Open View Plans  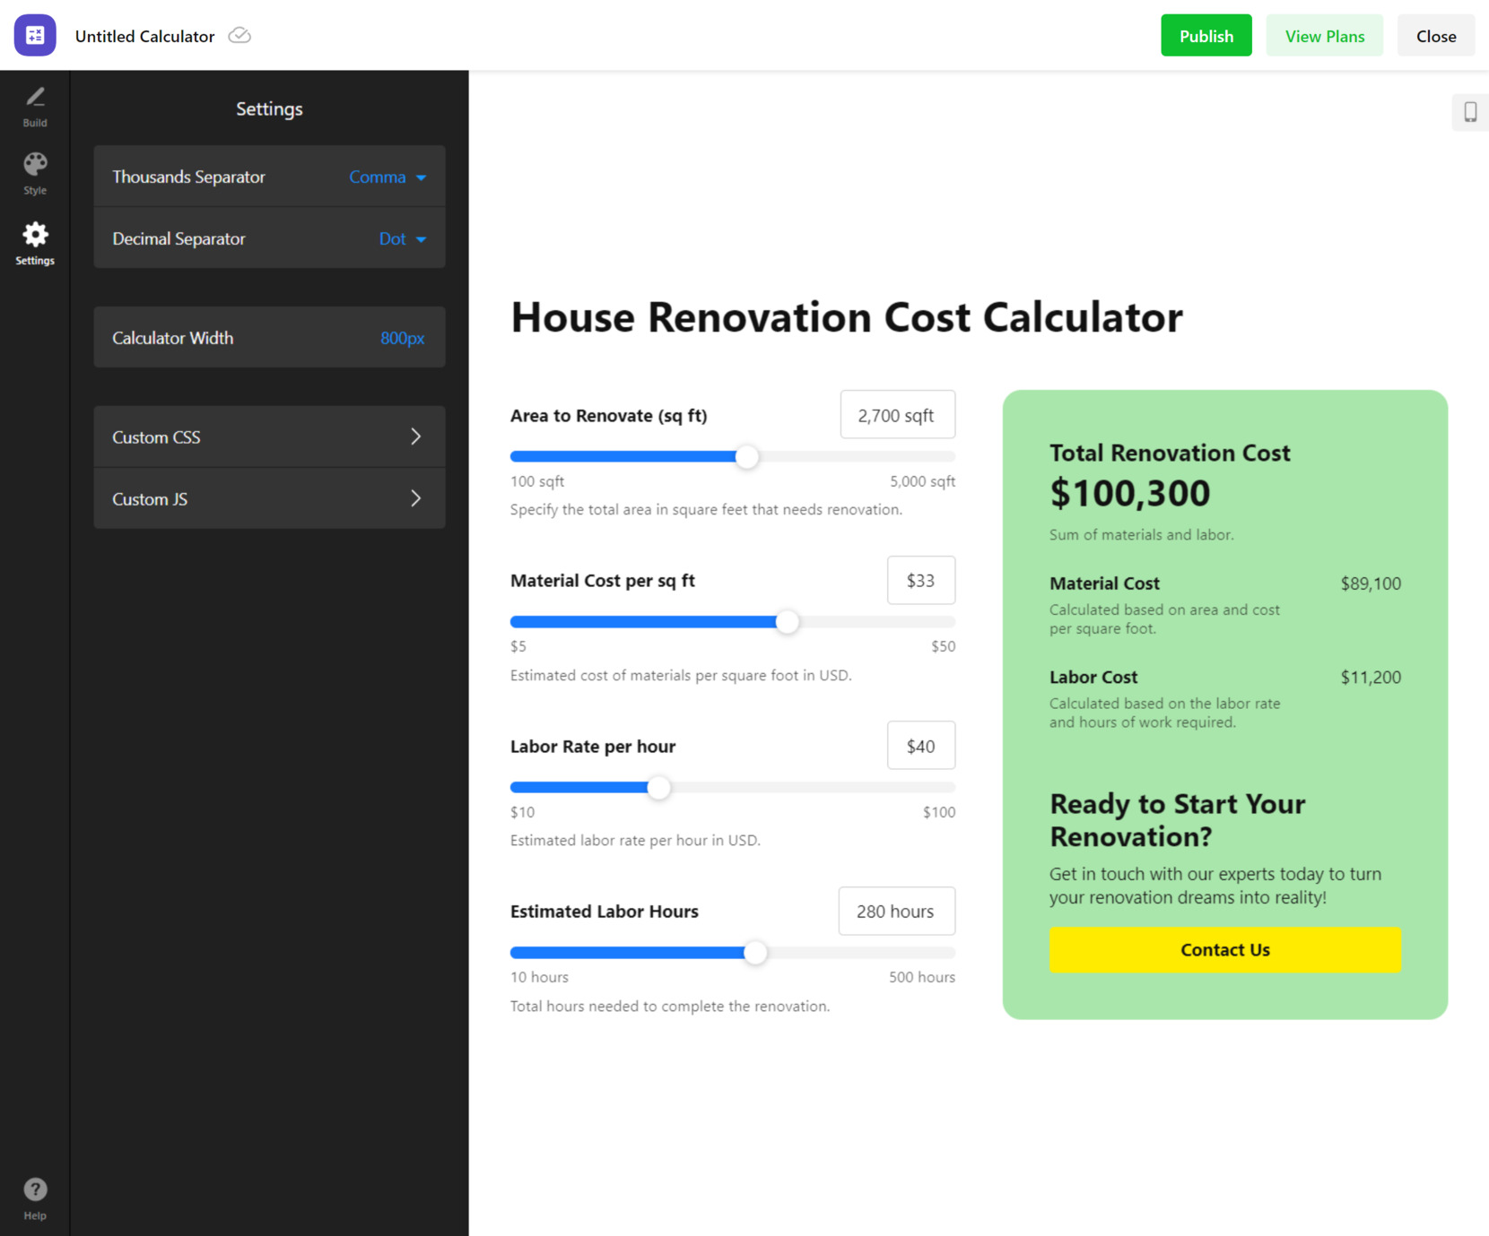coord(1324,36)
